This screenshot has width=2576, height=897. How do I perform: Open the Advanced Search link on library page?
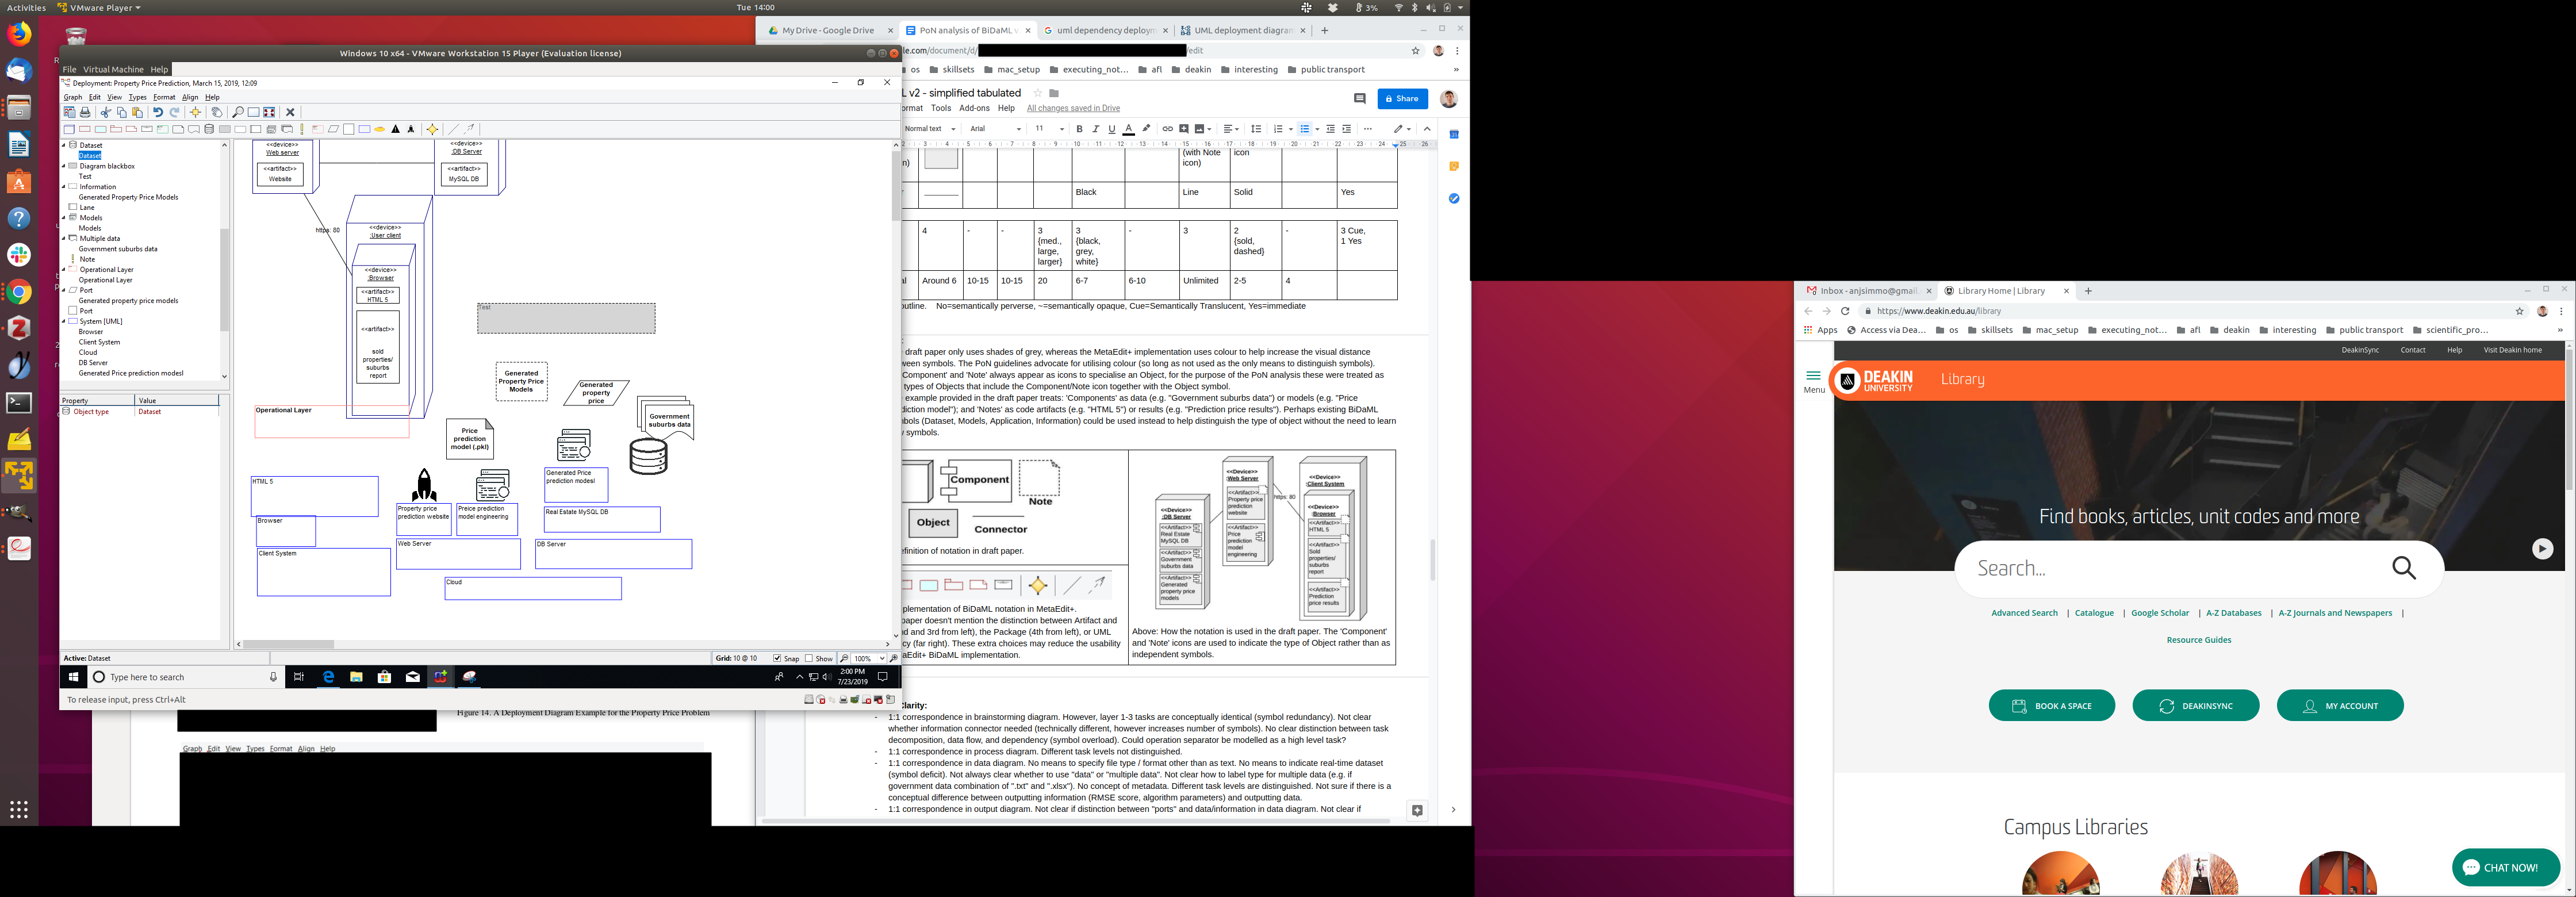pos(2024,613)
